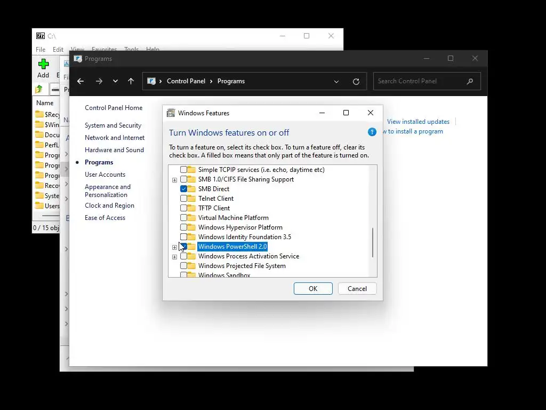
Task: Click chevron after Control Panel breadcrumb
Action: pyautogui.click(x=211, y=81)
